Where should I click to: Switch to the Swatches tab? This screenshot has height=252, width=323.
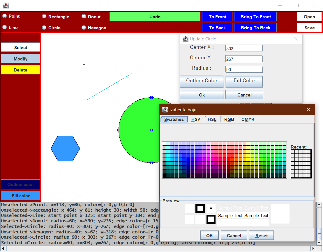click(x=174, y=119)
